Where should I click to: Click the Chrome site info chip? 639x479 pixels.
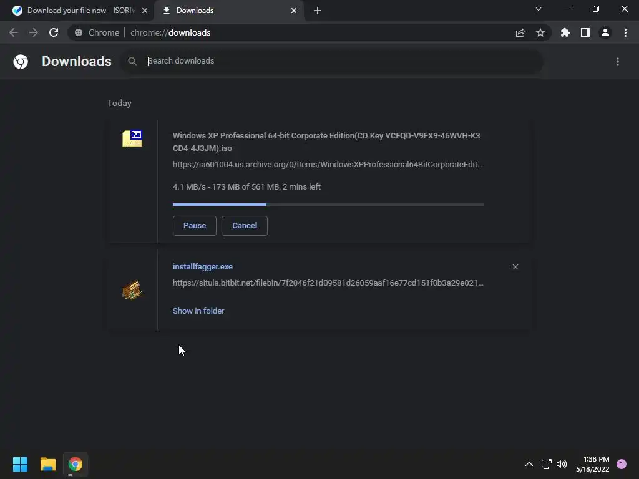click(x=97, y=32)
